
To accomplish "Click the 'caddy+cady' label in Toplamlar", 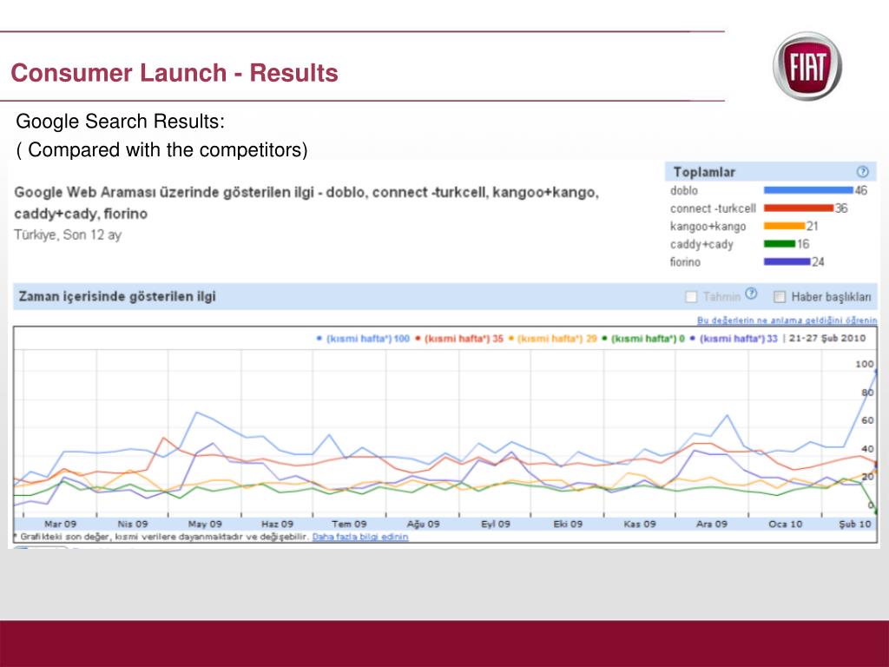I will 701,244.
